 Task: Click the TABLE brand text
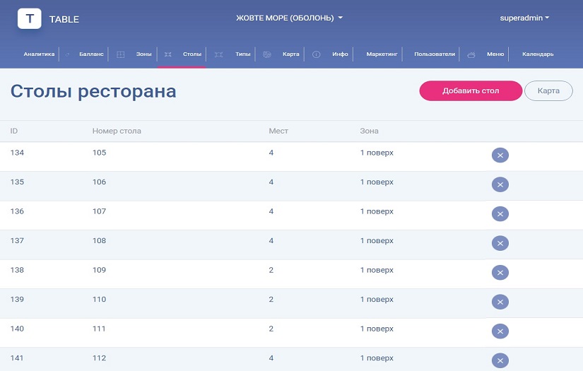tap(64, 19)
